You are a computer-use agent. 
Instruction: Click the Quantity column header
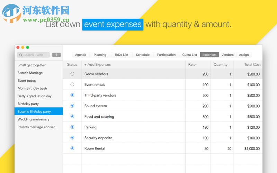(x=220, y=65)
